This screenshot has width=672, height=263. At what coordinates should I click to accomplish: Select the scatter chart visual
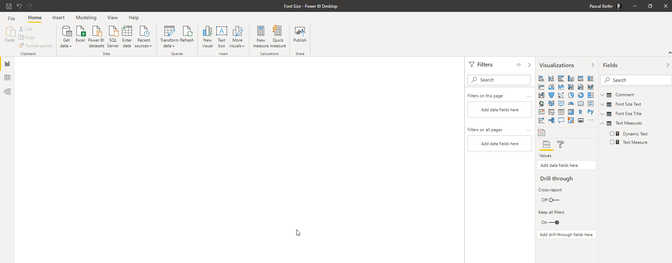click(x=561, y=95)
